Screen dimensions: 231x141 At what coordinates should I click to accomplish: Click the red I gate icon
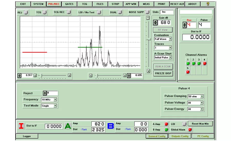pyautogui.click(x=21, y=126)
